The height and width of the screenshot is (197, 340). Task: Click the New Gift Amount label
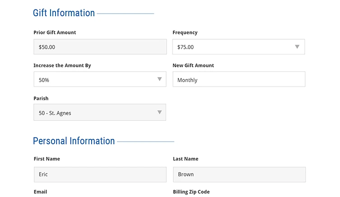pos(193,65)
